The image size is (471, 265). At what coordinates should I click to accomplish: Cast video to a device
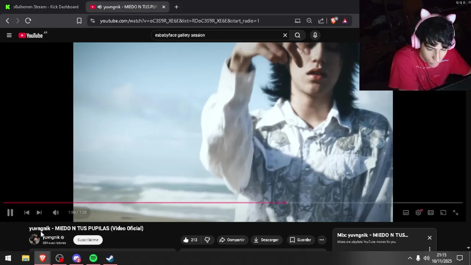pyautogui.click(x=443, y=212)
